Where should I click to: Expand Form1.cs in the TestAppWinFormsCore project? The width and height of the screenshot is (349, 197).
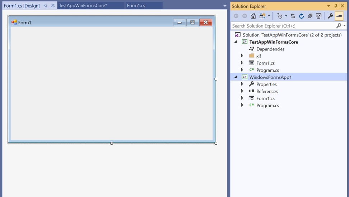click(242, 63)
